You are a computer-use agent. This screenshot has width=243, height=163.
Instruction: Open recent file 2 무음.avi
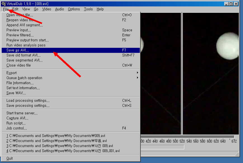tap(71, 141)
